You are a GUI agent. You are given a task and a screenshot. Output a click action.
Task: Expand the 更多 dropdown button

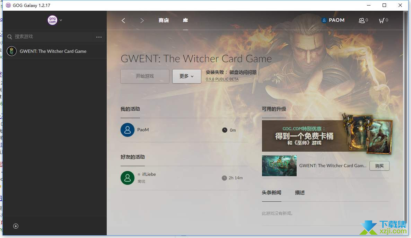tap(187, 76)
